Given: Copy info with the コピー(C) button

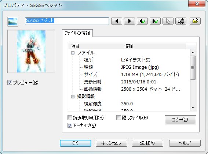Looking at the screenshot, I should 180,120.
